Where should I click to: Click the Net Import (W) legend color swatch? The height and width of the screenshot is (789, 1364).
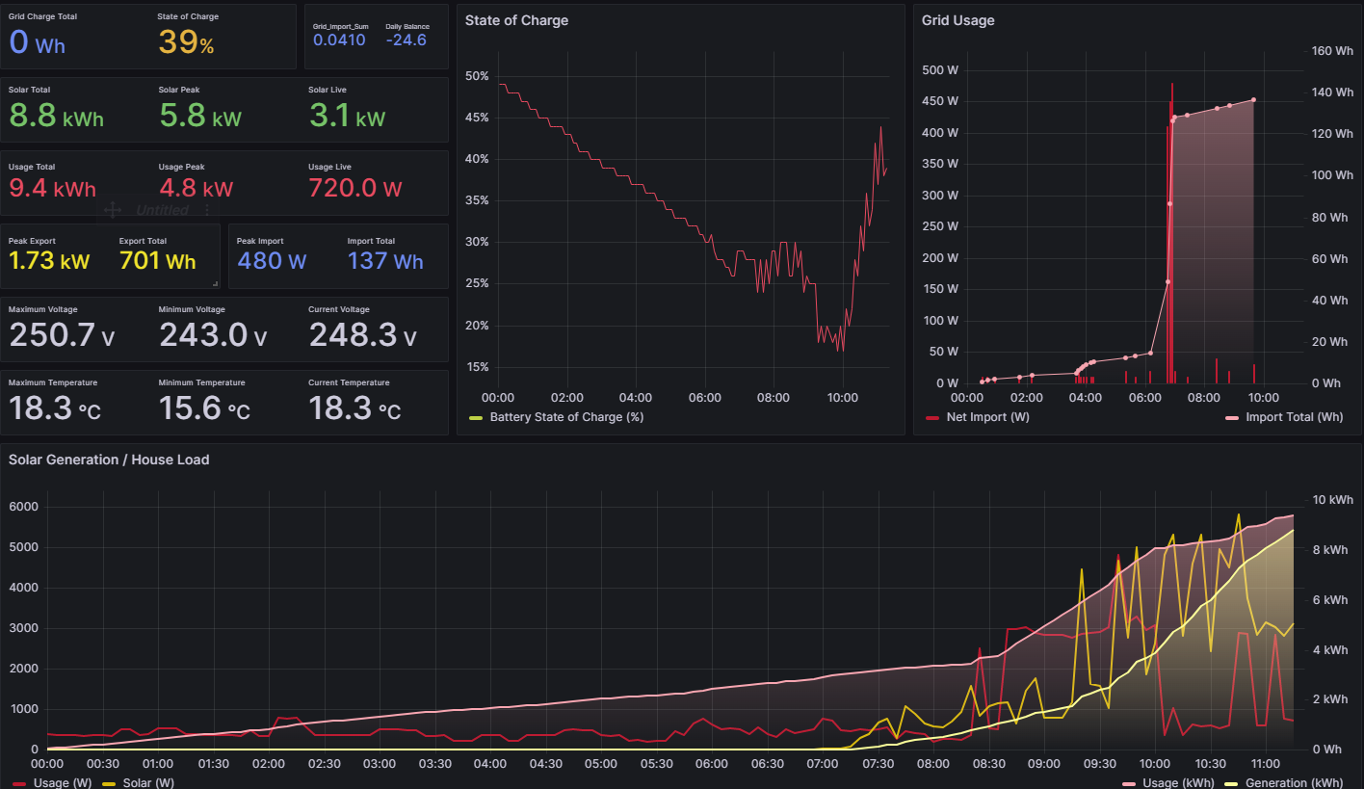point(931,418)
